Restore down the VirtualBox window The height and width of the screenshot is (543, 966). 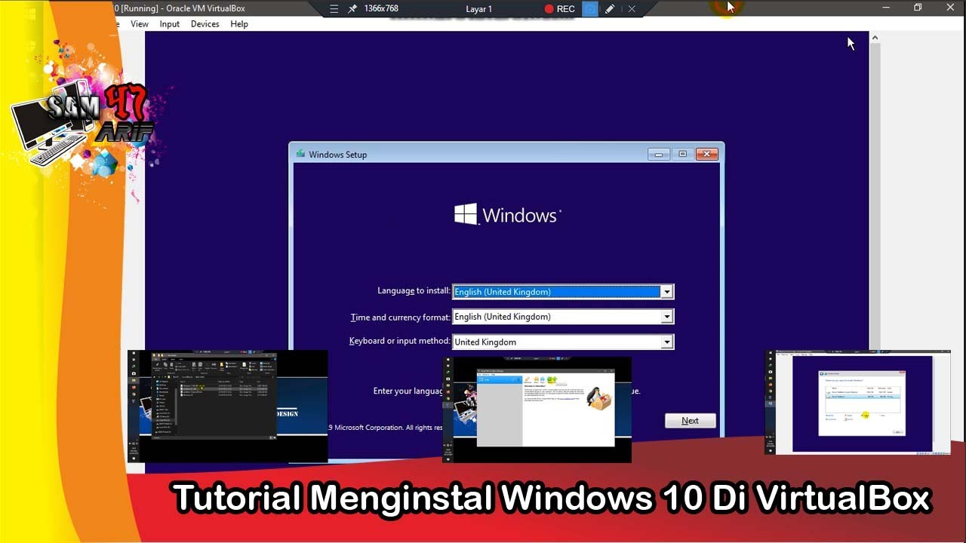tap(918, 8)
